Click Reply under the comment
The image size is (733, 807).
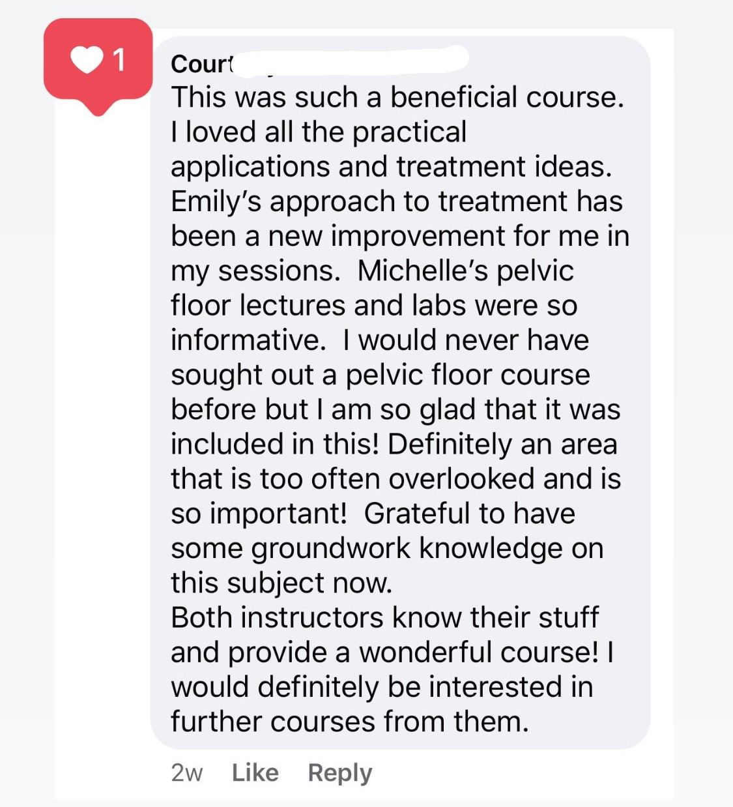click(x=340, y=773)
